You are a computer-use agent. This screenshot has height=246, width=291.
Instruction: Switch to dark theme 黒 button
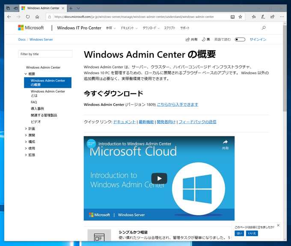(x=206, y=39)
